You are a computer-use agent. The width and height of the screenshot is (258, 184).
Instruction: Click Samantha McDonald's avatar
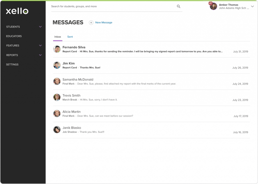[57, 81]
